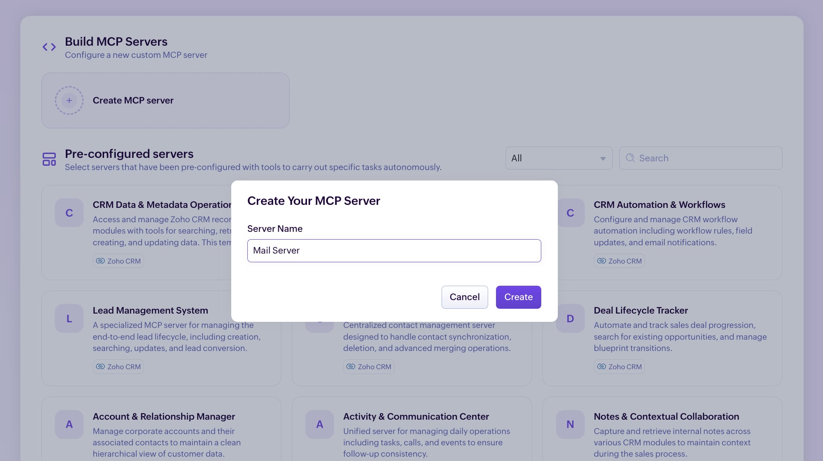This screenshot has height=461, width=823.
Task: Open the CRM Data & Metadata Operations title
Action: coord(162,205)
